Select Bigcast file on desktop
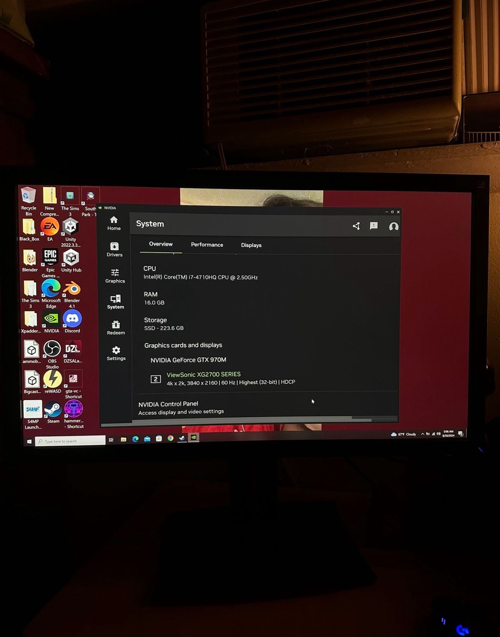The image size is (500, 637). point(32,383)
